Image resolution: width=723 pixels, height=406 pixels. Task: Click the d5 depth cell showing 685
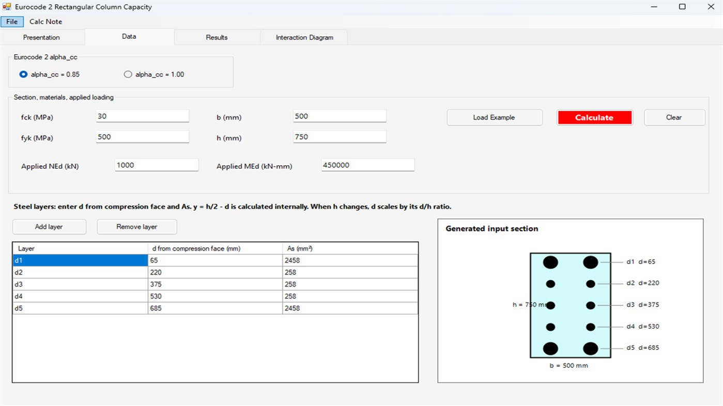[x=215, y=308]
